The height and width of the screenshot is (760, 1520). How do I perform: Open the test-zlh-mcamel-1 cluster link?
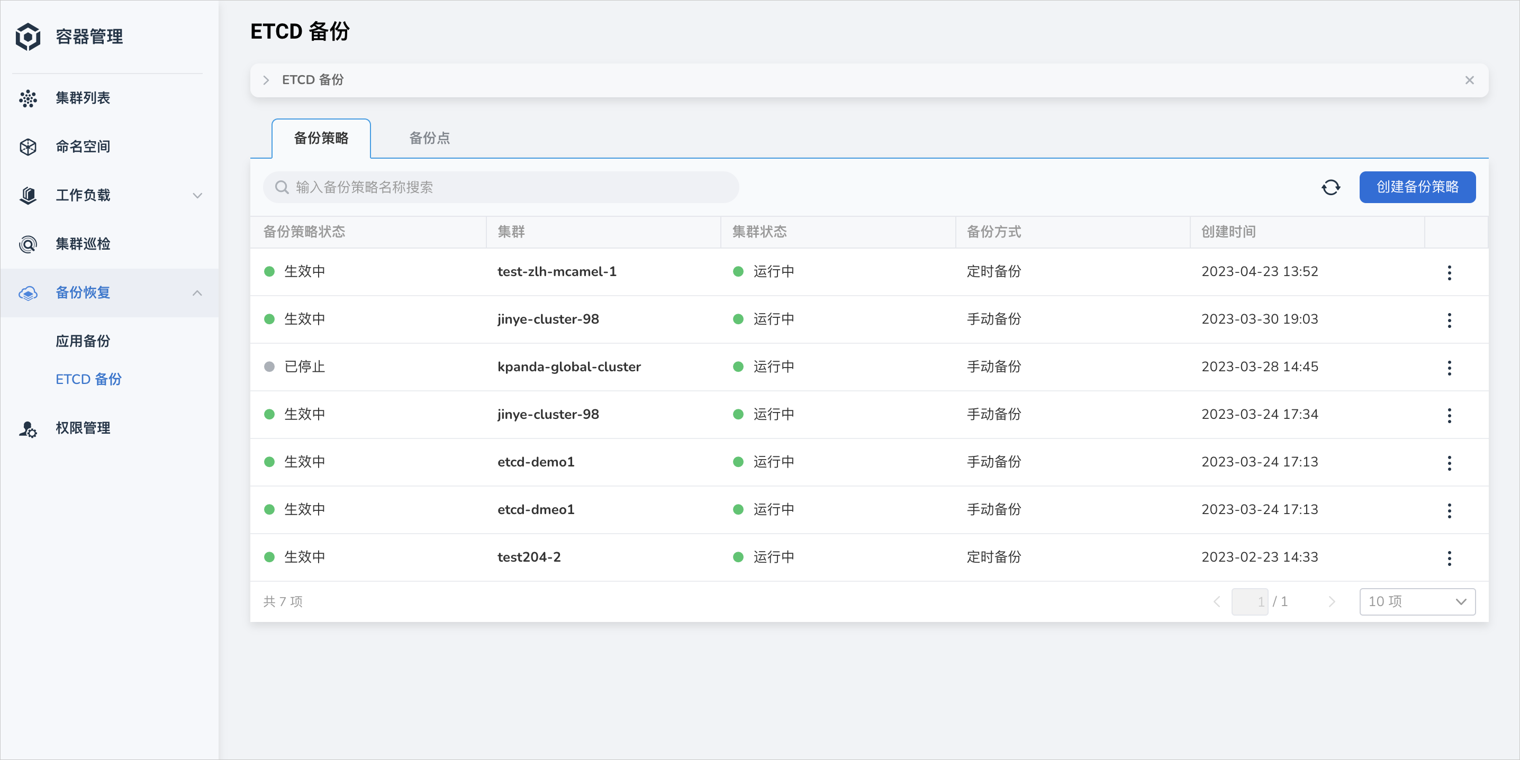point(556,272)
